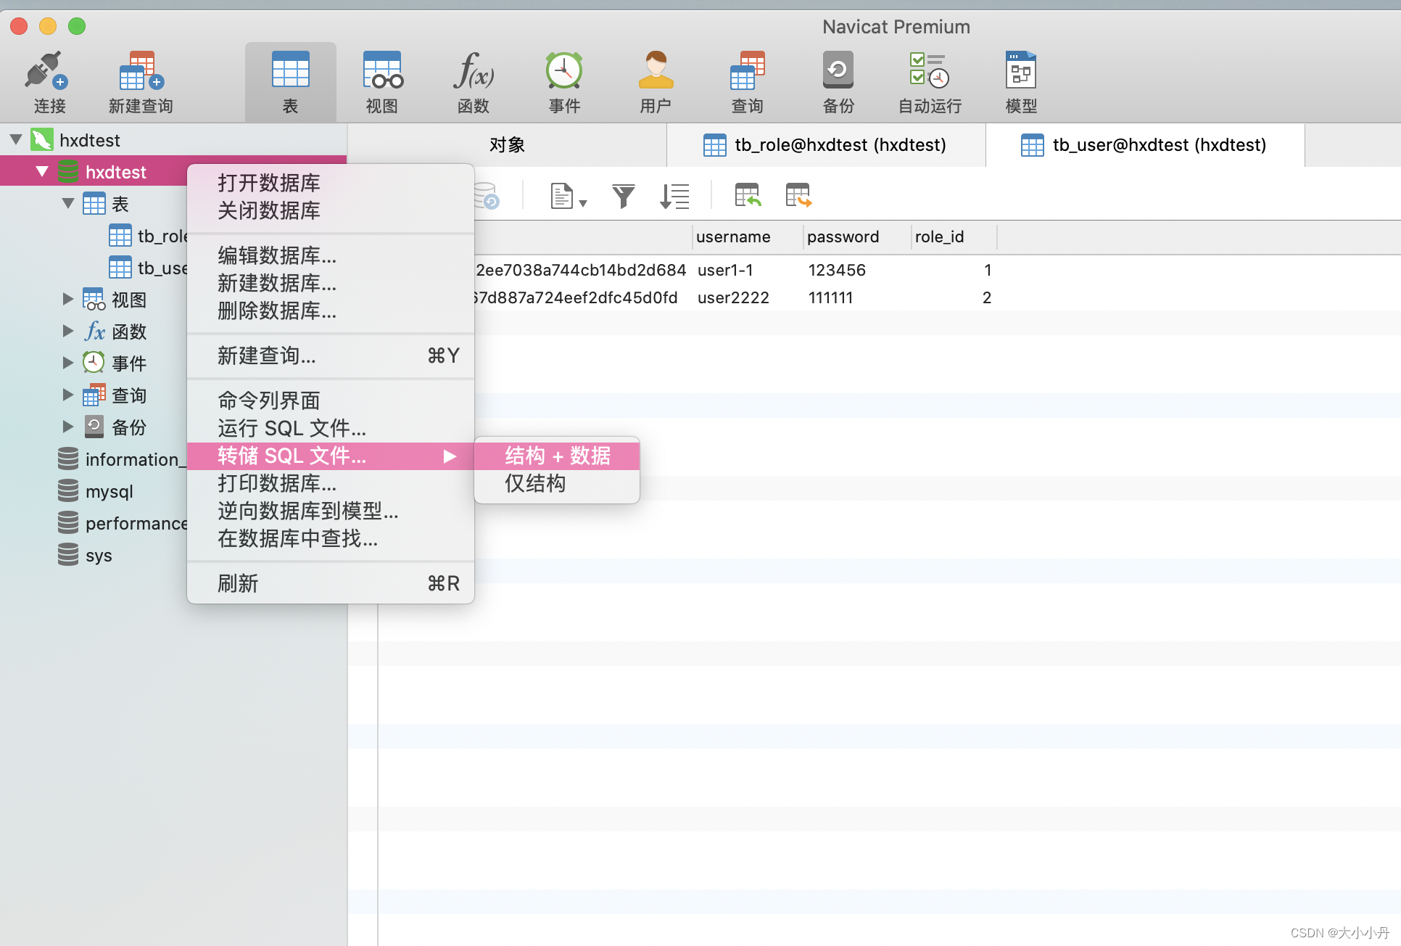The width and height of the screenshot is (1401, 946).
Task: Expand the 事件 tree item in sidebar
Action: pyautogui.click(x=67, y=362)
